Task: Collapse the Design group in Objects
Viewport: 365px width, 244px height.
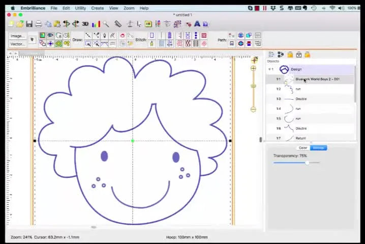Action: pyautogui.click(x=269, y=69)
